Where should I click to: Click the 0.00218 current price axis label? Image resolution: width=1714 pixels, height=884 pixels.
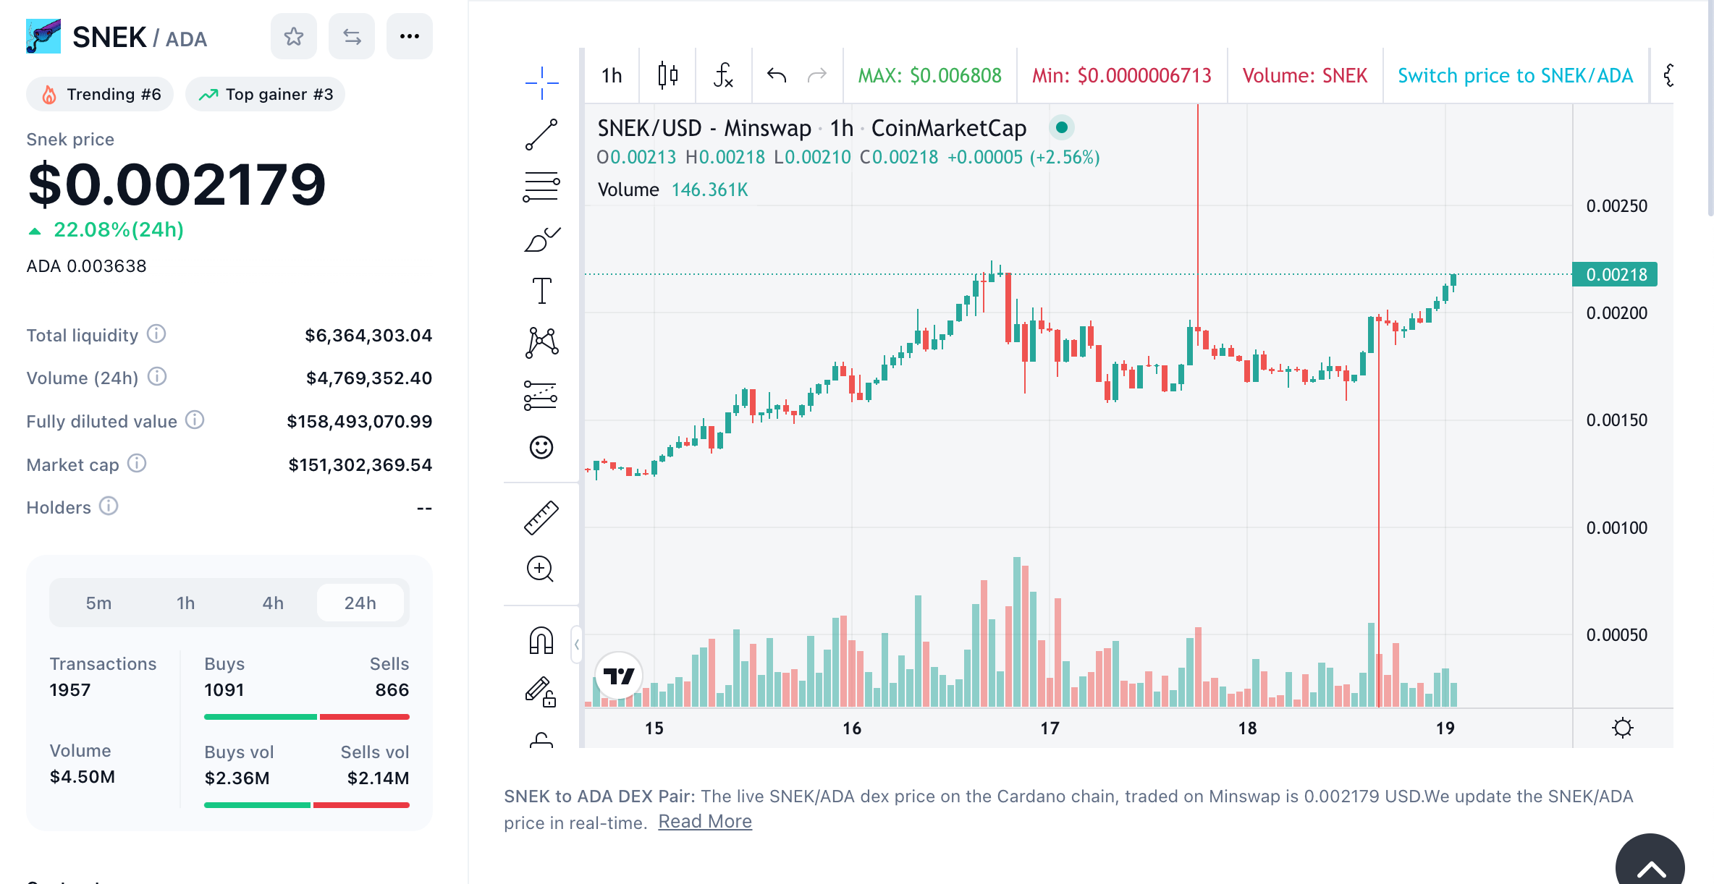pyautogui.click(x=1615, y=274)
